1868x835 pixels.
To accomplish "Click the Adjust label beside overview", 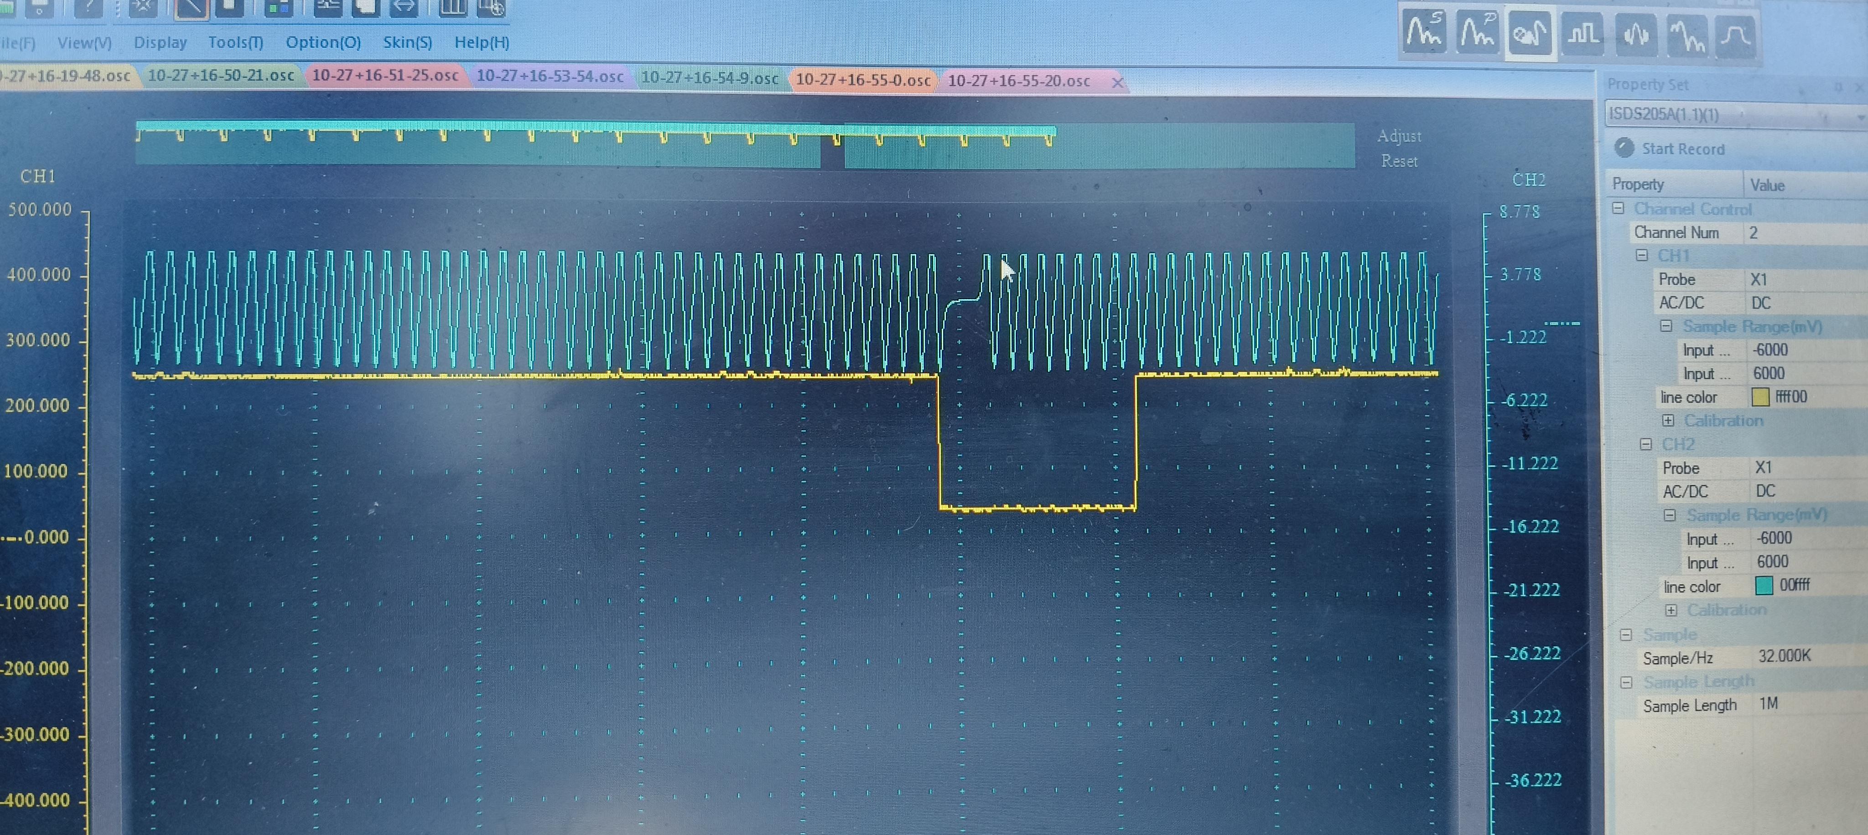I will 1399,136.
